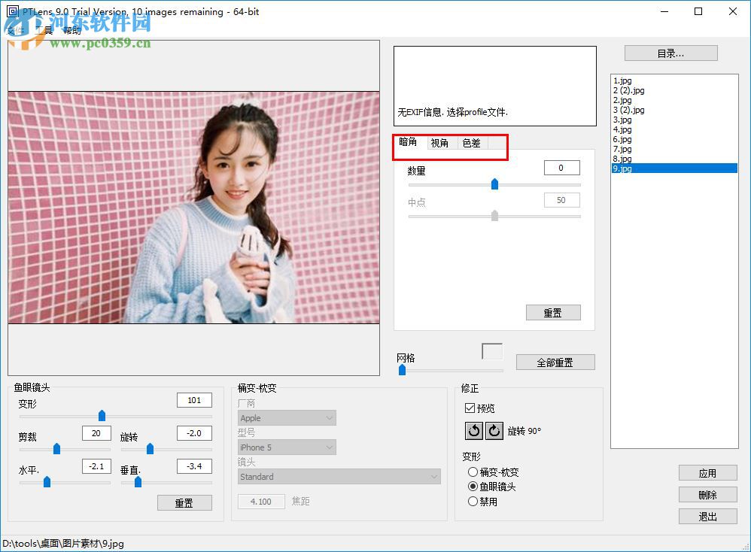Viewport: 751px width, 552px height.
Task: Click the 目录... (directory) button
Action: point(669,53)
